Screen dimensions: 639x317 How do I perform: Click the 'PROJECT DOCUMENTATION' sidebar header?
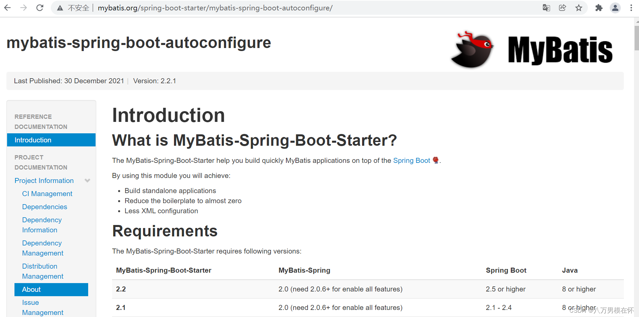[41, 162]
